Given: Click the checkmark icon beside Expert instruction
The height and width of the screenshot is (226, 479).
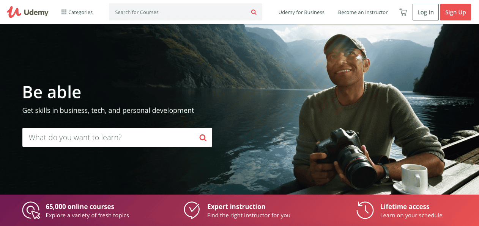Looking at the screenshot, I should [192, 210].
